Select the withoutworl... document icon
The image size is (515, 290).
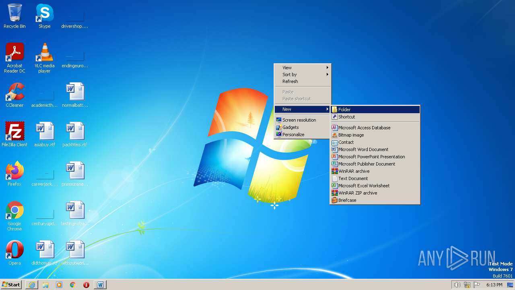(x=74, y=253)
